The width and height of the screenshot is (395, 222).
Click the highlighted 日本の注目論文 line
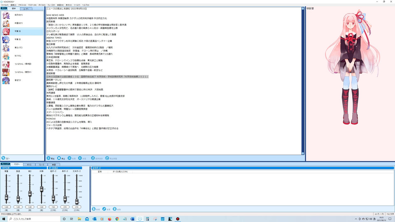(97, 76)
